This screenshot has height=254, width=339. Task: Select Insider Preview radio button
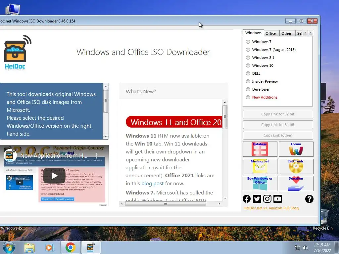coord(248,81)
